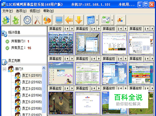Click the 员工列表 magnifier section icon

(x=4, y=62)
